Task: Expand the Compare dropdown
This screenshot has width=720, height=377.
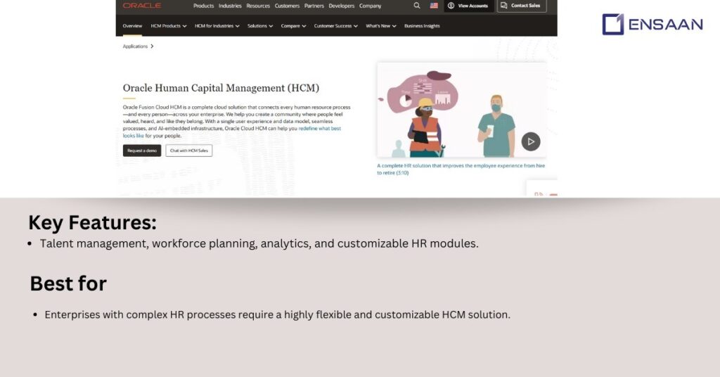Action: [293, 26]
